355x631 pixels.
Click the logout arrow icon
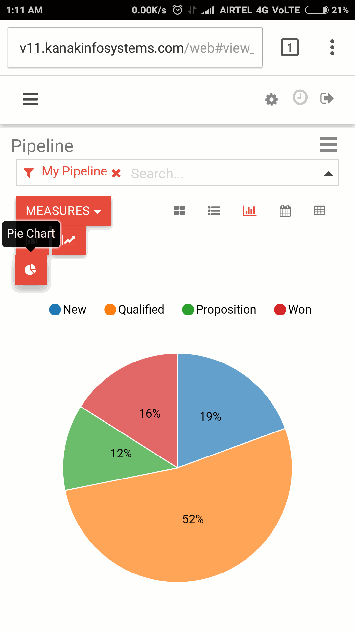pos(327,98)
